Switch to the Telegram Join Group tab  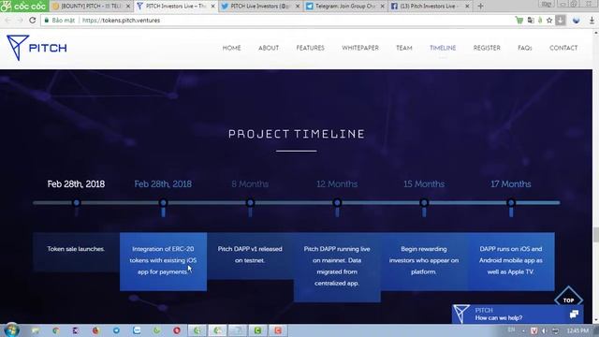(x=345, y=7)
